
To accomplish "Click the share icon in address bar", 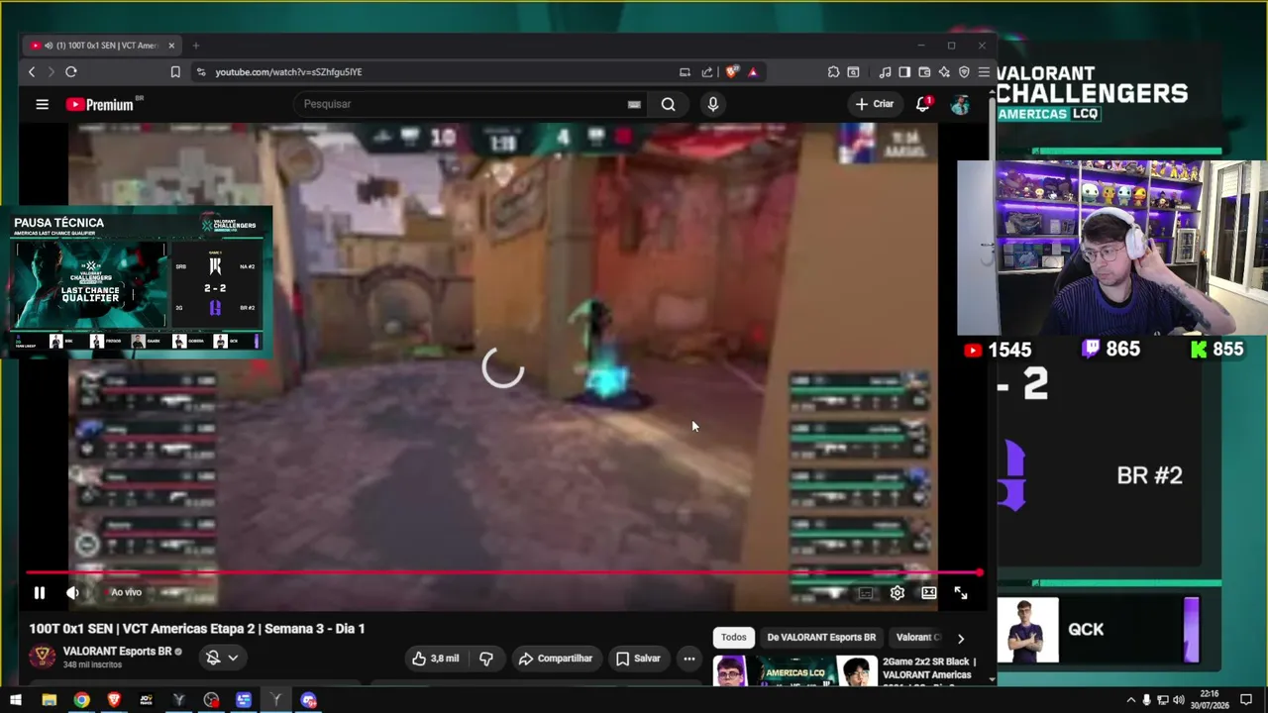I will [x=707, y=72].
